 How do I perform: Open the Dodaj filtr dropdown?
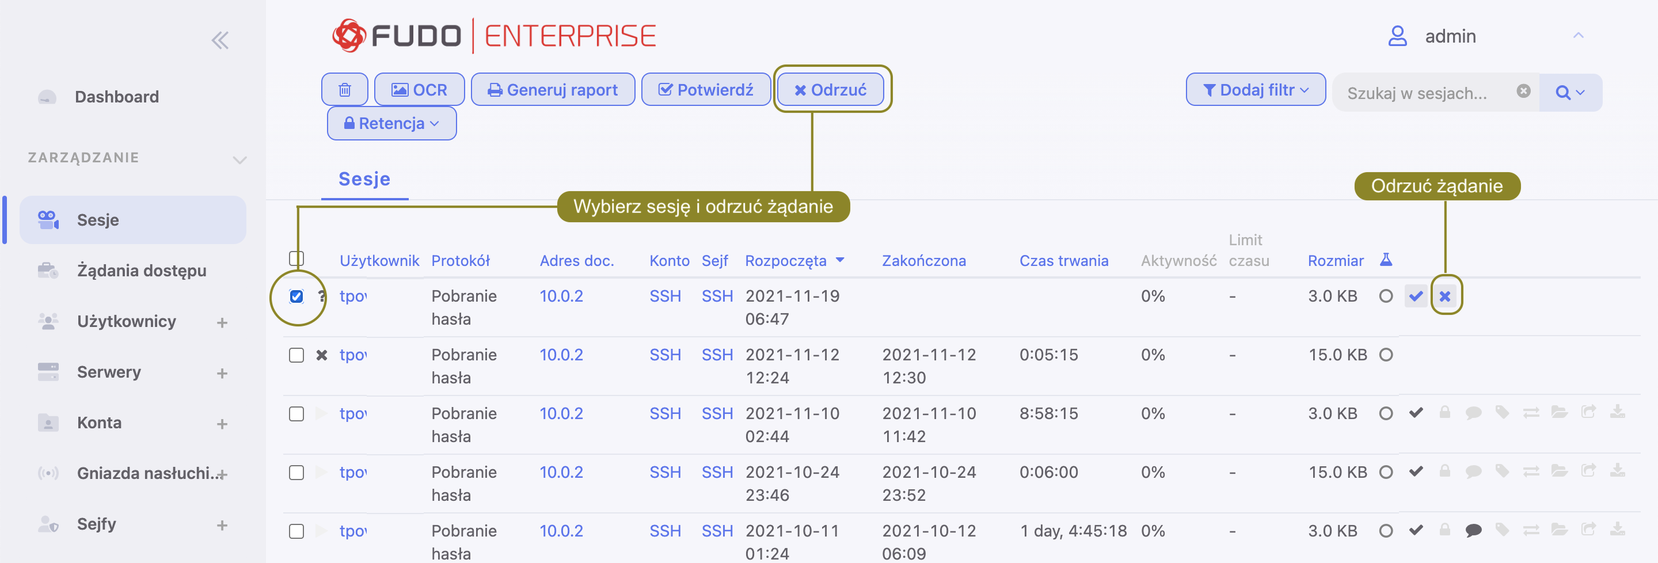(1255, 89)
